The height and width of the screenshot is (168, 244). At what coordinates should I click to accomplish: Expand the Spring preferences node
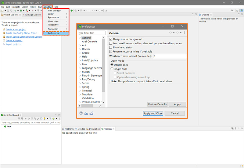[x=80, y=87]
